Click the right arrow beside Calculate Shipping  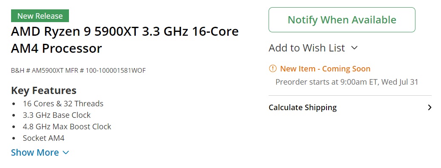[429, 107]
